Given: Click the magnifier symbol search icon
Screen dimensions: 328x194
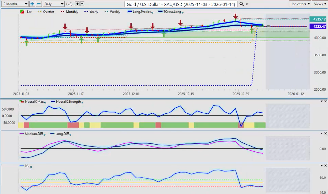Looking at the screenshot, I should pos(242,4).
